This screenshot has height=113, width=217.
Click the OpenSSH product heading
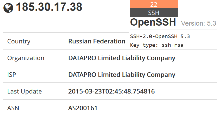[x=153, y=22]
